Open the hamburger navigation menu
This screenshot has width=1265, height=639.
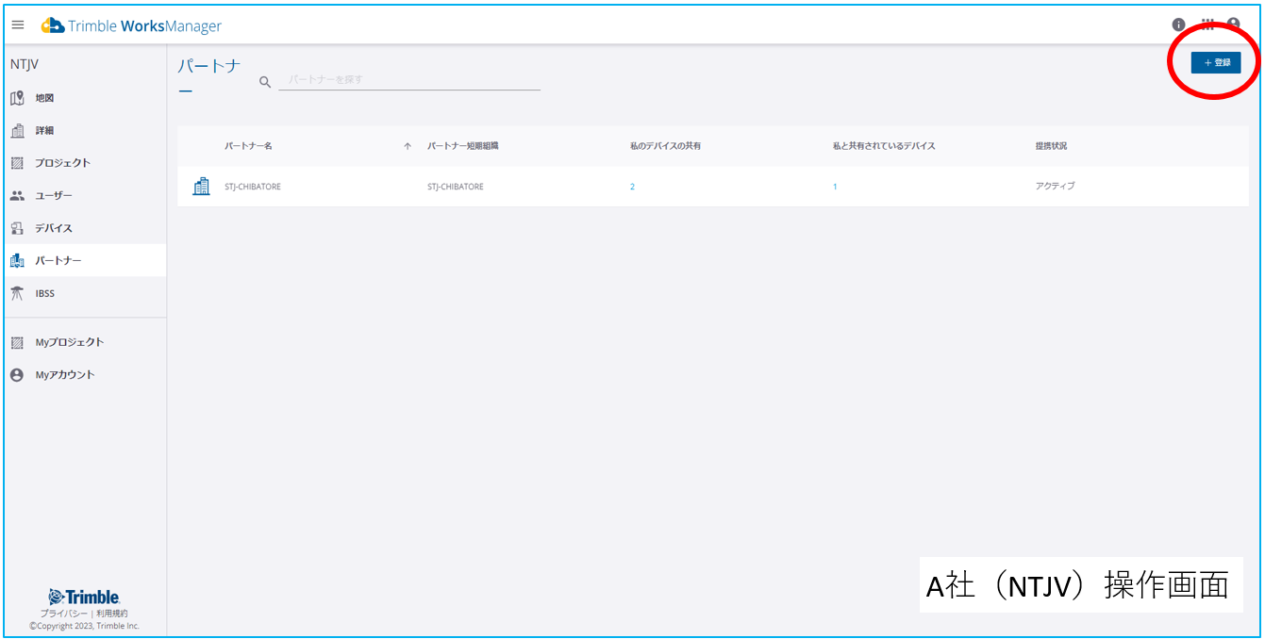pyautogui.click(x=18, y=25)
